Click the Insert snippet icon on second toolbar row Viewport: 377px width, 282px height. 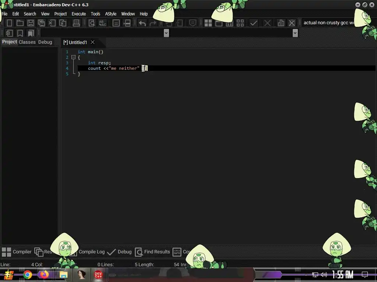[9, 33]
